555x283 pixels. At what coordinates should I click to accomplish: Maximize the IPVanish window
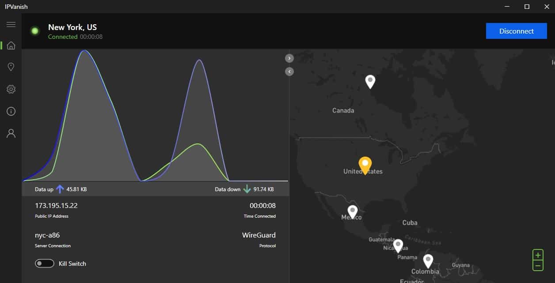click(x=527, y=7)
